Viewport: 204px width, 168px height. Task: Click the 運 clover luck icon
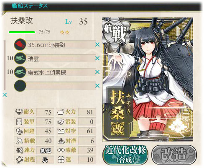[61, 160]
